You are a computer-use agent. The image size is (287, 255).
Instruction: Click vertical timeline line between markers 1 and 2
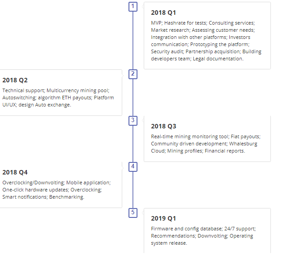(x=133, y=40)
